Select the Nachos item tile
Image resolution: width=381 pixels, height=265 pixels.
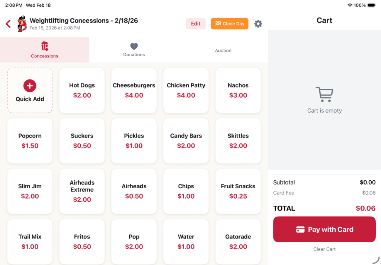click(238, 90)
